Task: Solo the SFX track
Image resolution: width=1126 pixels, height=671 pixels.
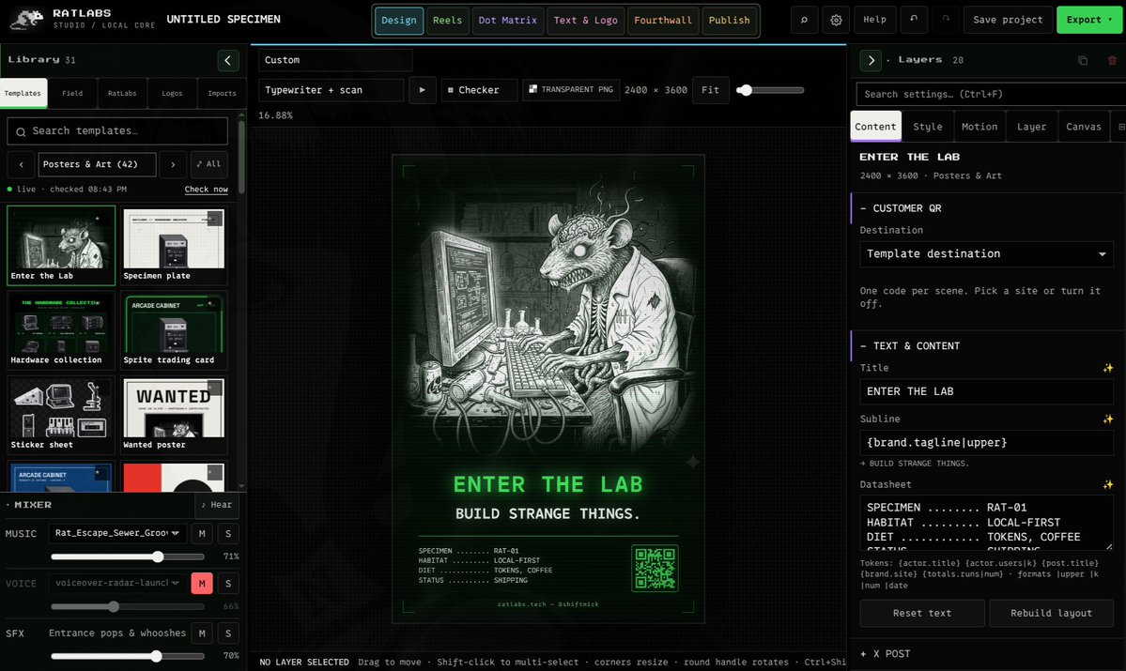Action: (x=228, y=633)
